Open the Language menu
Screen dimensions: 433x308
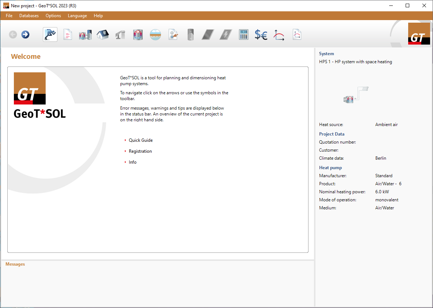[x=77, y=16]
